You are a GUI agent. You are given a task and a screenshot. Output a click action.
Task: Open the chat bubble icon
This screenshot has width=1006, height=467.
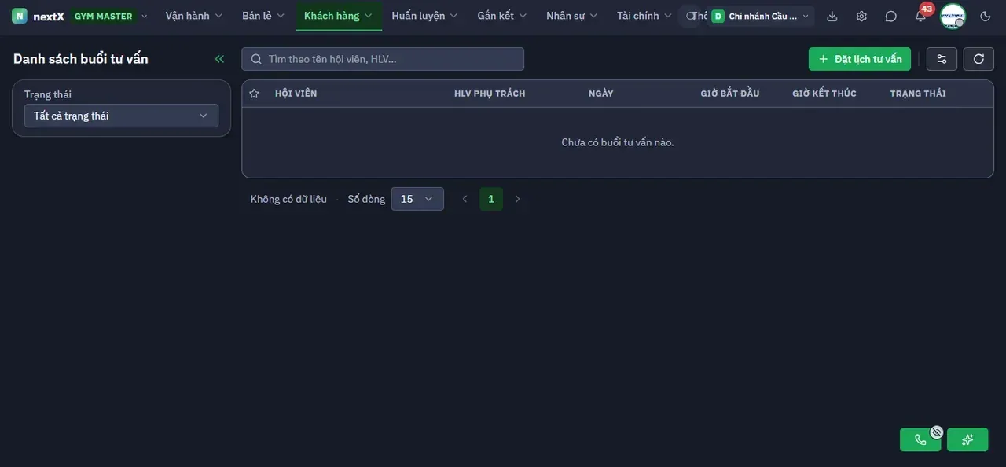[x=890, y=16]
